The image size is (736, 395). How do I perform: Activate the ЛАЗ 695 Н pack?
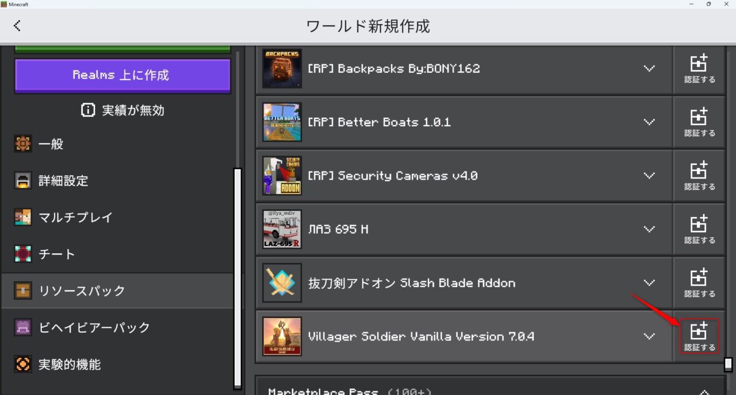[699, 229]
